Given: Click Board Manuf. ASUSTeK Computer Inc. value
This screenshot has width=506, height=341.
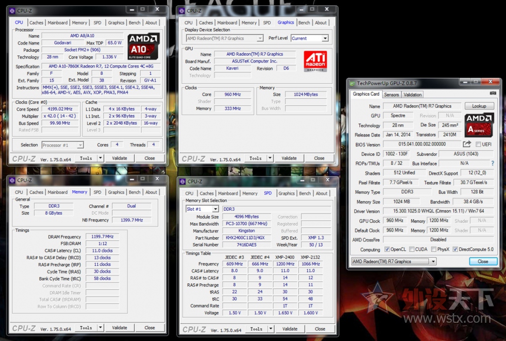Looking at the screenshot, I should [x=254, y=61].
